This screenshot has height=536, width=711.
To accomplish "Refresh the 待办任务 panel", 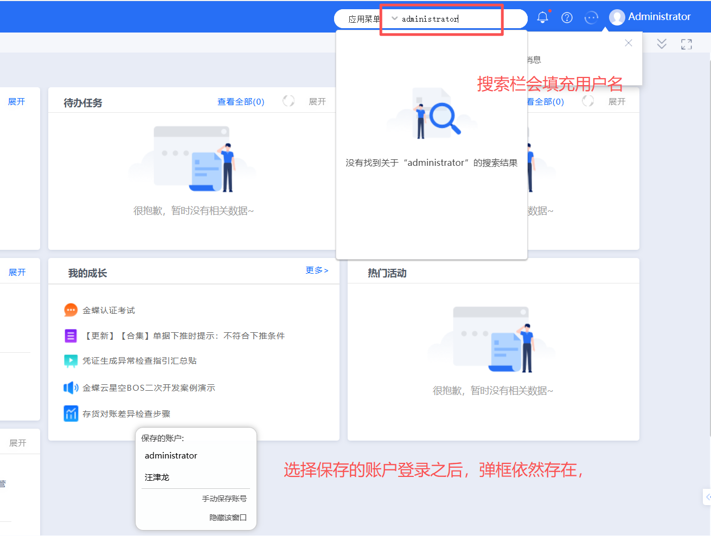I will click(x=289, y=101).
